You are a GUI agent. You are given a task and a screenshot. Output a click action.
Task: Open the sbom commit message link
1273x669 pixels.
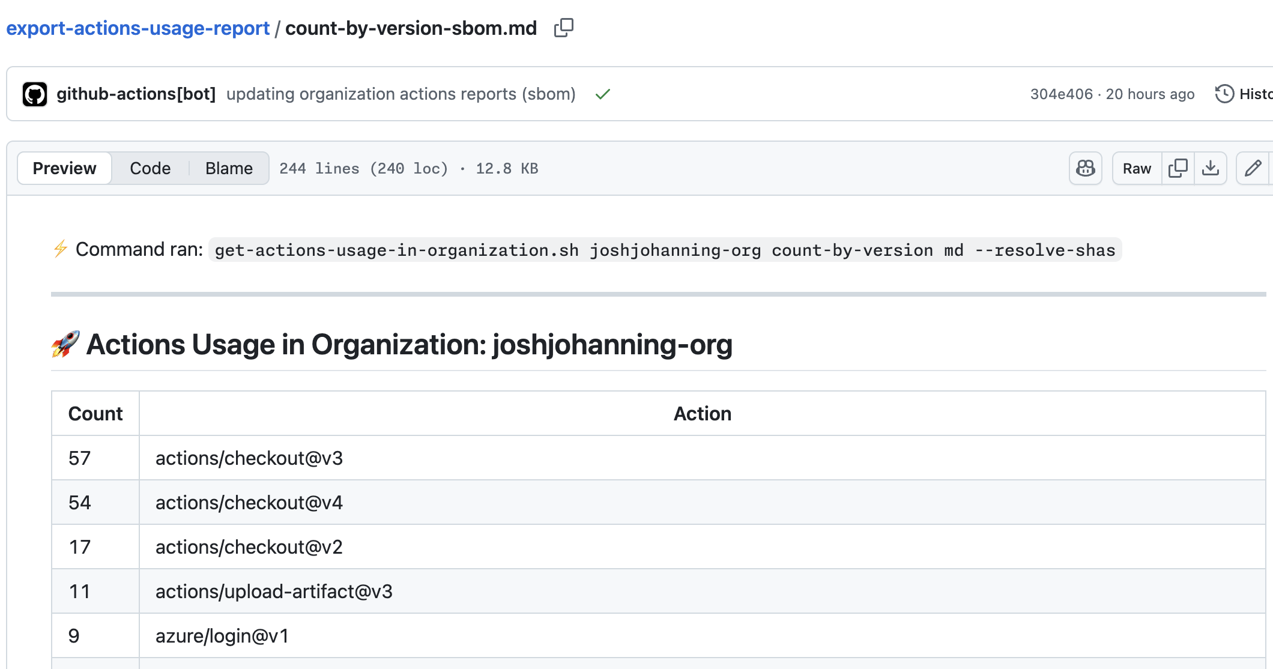[x=401, y=94]
